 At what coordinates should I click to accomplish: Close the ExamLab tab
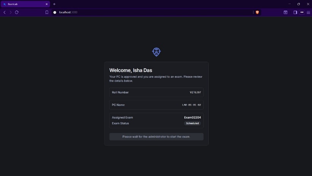(47, 4)
